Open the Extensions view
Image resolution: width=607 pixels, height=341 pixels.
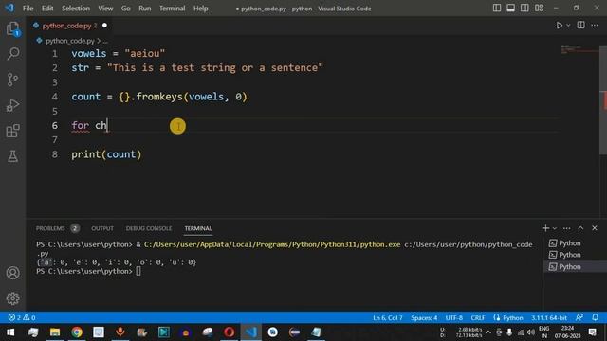(x=12, y=131)
